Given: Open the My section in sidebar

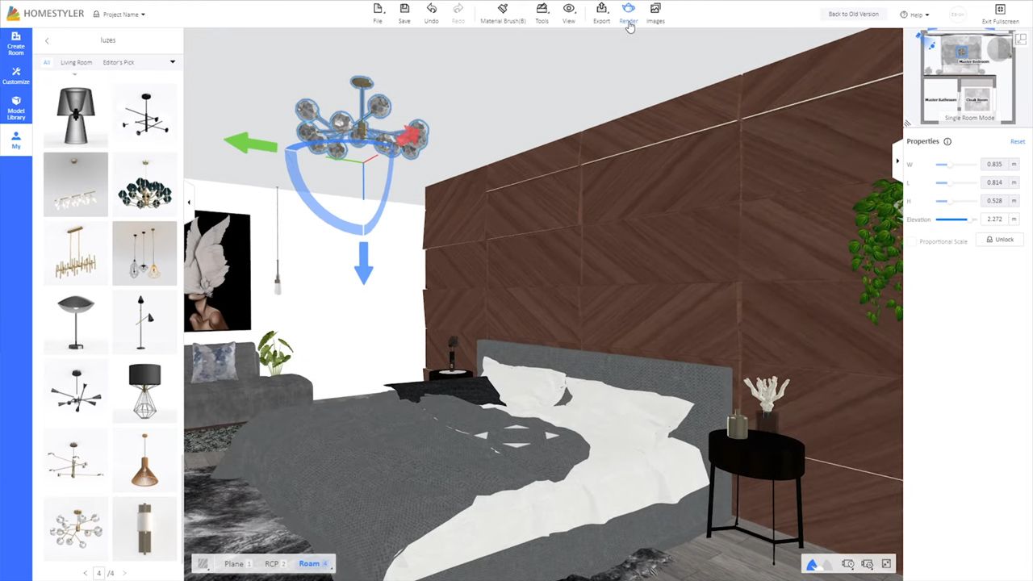Looking at the screenshot, I should pos(16,140).
